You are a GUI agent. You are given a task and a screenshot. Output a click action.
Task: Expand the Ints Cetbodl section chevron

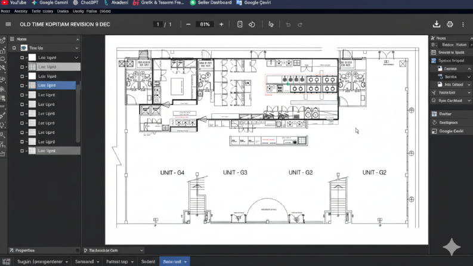pyautogui.click(x=469, y=85)
